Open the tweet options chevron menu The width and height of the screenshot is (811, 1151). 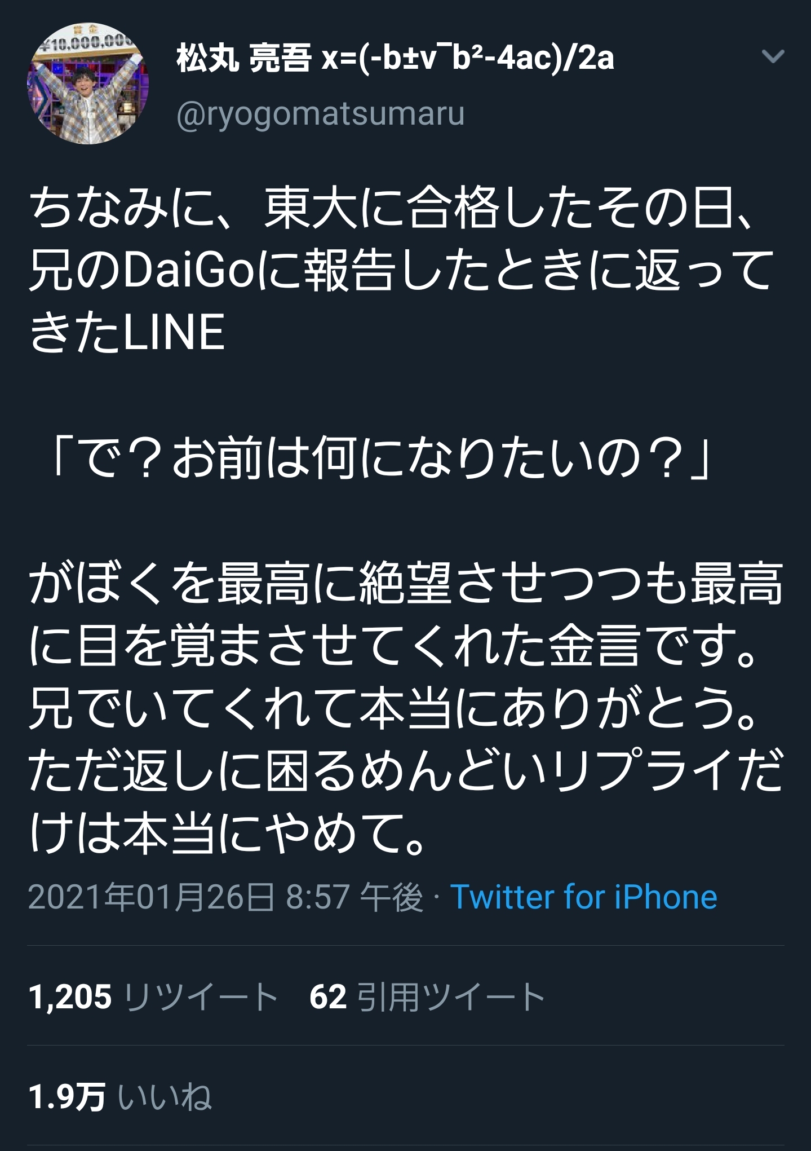(773, 56)
